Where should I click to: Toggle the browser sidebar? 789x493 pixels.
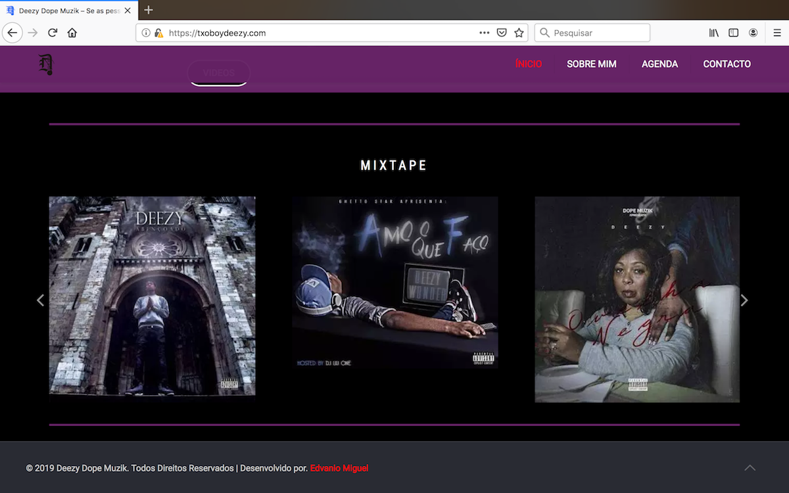pyautogui.click(x=734, y=33)
